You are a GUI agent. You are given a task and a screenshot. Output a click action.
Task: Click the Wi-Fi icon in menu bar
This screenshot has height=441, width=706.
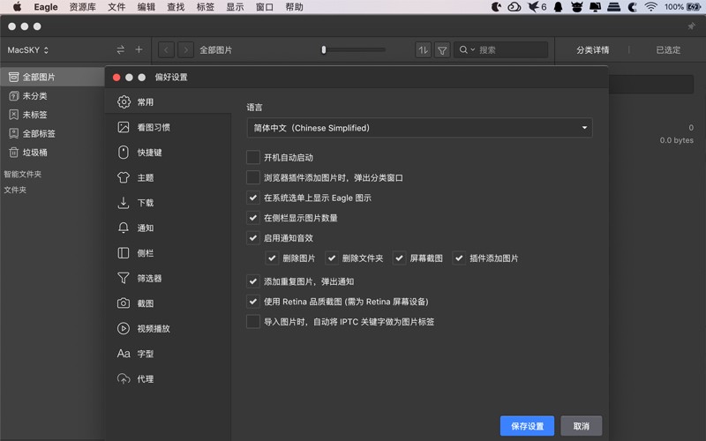tap(650, 7)
